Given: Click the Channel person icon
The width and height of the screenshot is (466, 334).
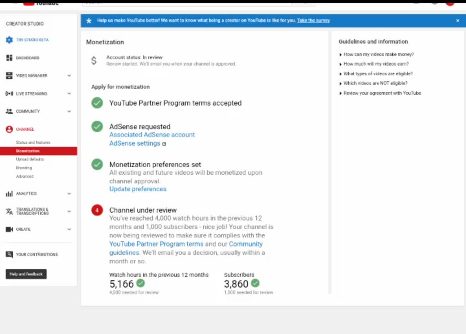Looking at the screenshot, I should click(x=9, y=129).
